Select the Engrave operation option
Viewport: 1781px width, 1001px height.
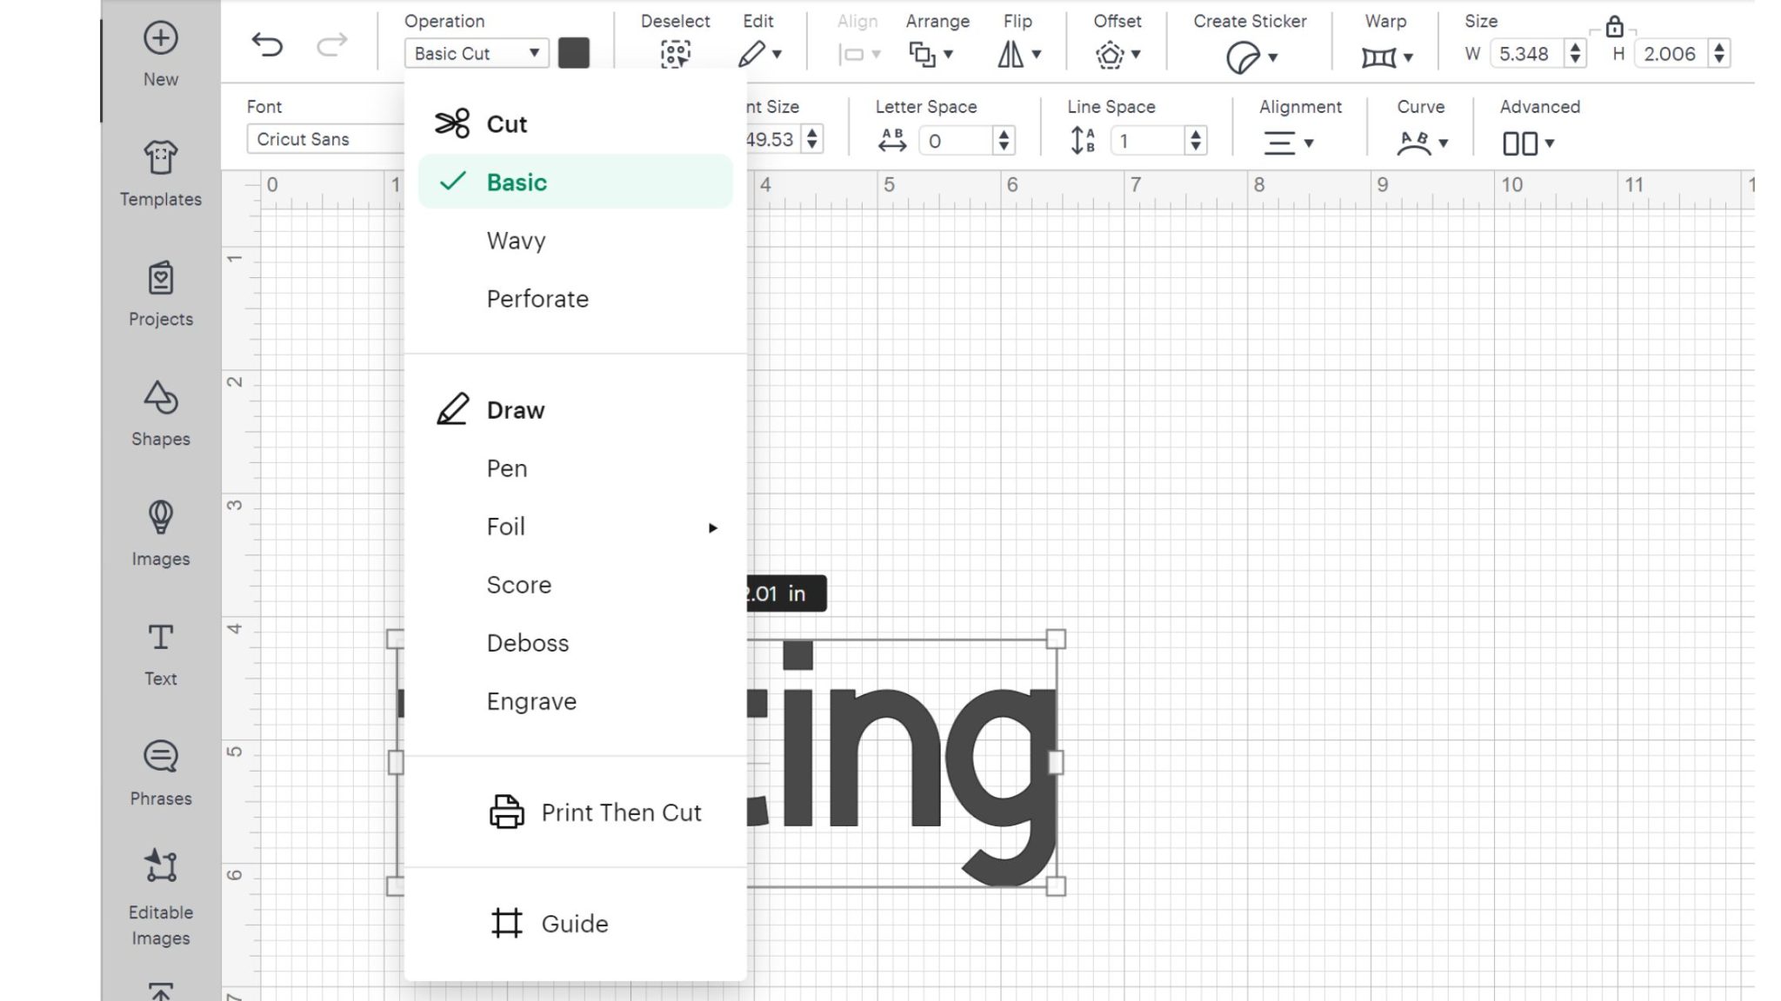point(532,700)
